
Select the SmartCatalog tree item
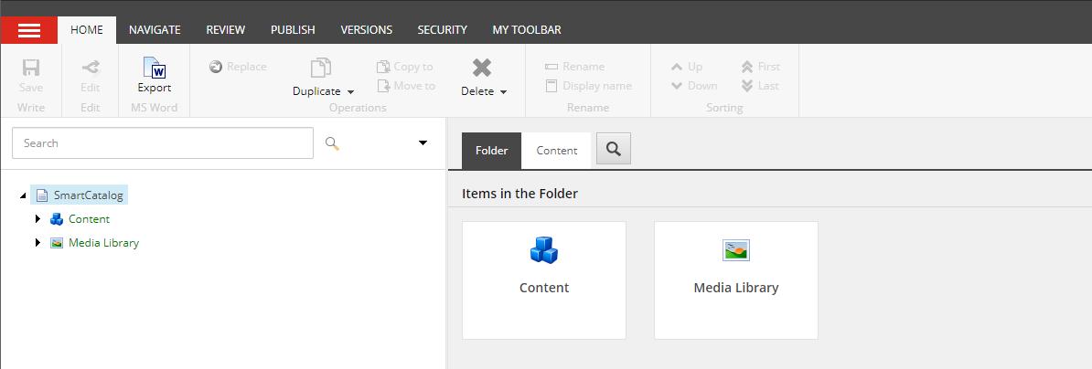88,195
